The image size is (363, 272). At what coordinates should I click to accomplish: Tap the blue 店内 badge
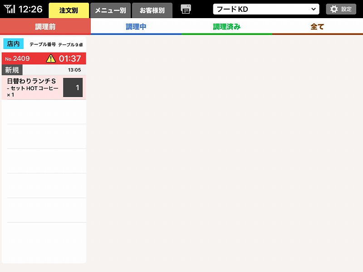13,44
